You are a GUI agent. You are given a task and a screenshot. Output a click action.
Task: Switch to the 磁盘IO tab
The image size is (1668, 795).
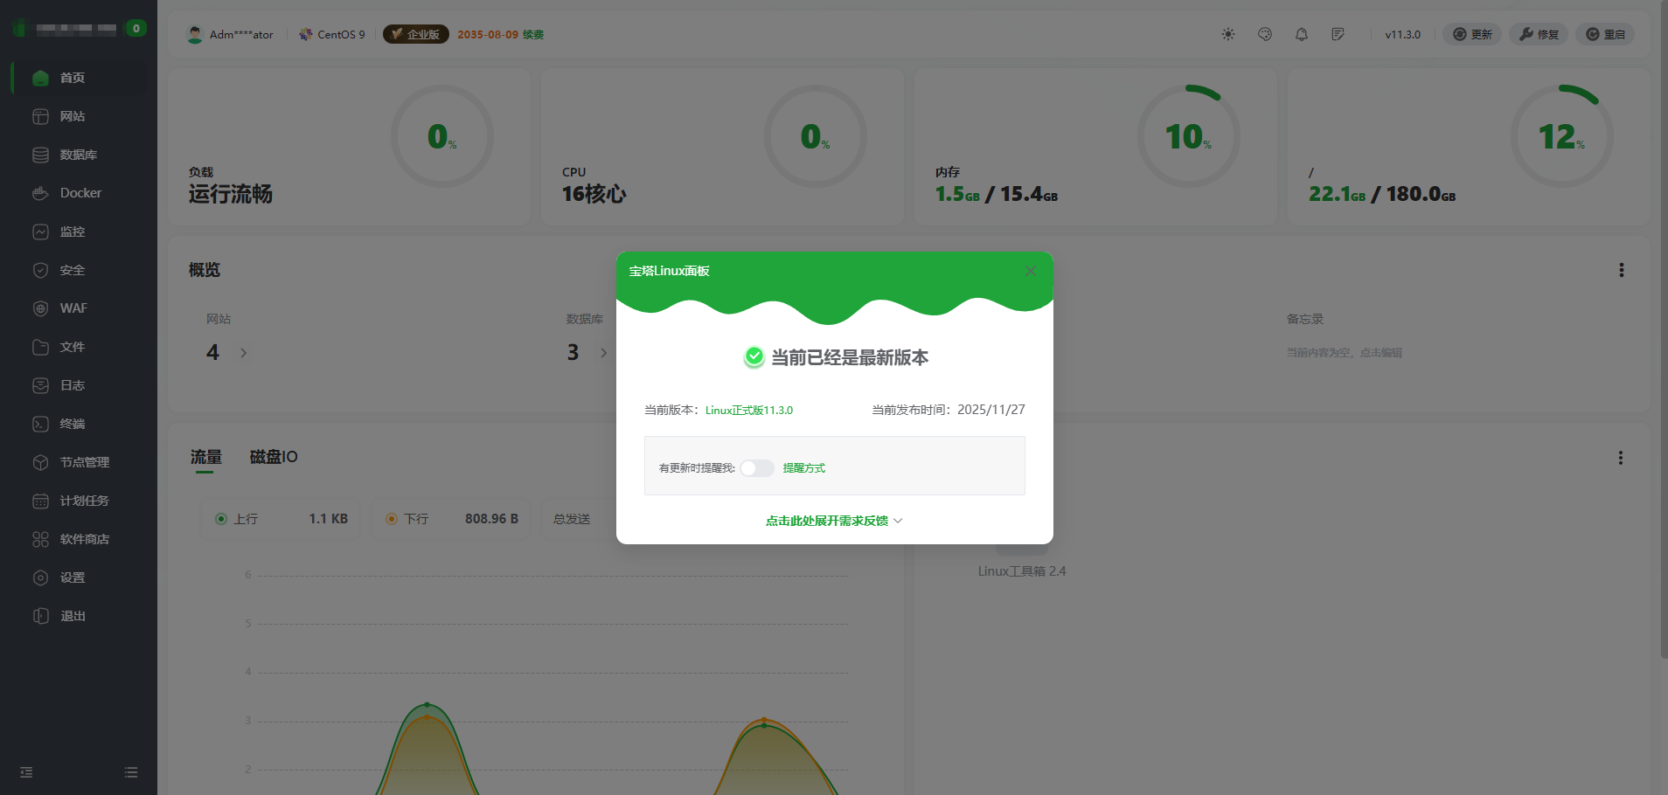click(x=274, y=457)
